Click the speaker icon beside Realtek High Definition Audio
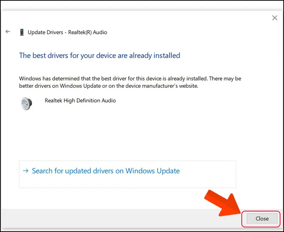This screenshot has height=232, width=284. coord(27,103)
